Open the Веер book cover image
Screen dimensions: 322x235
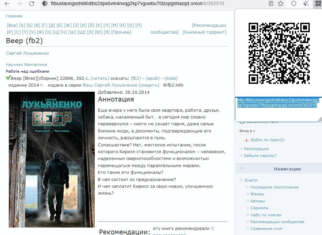click(52, 160)
